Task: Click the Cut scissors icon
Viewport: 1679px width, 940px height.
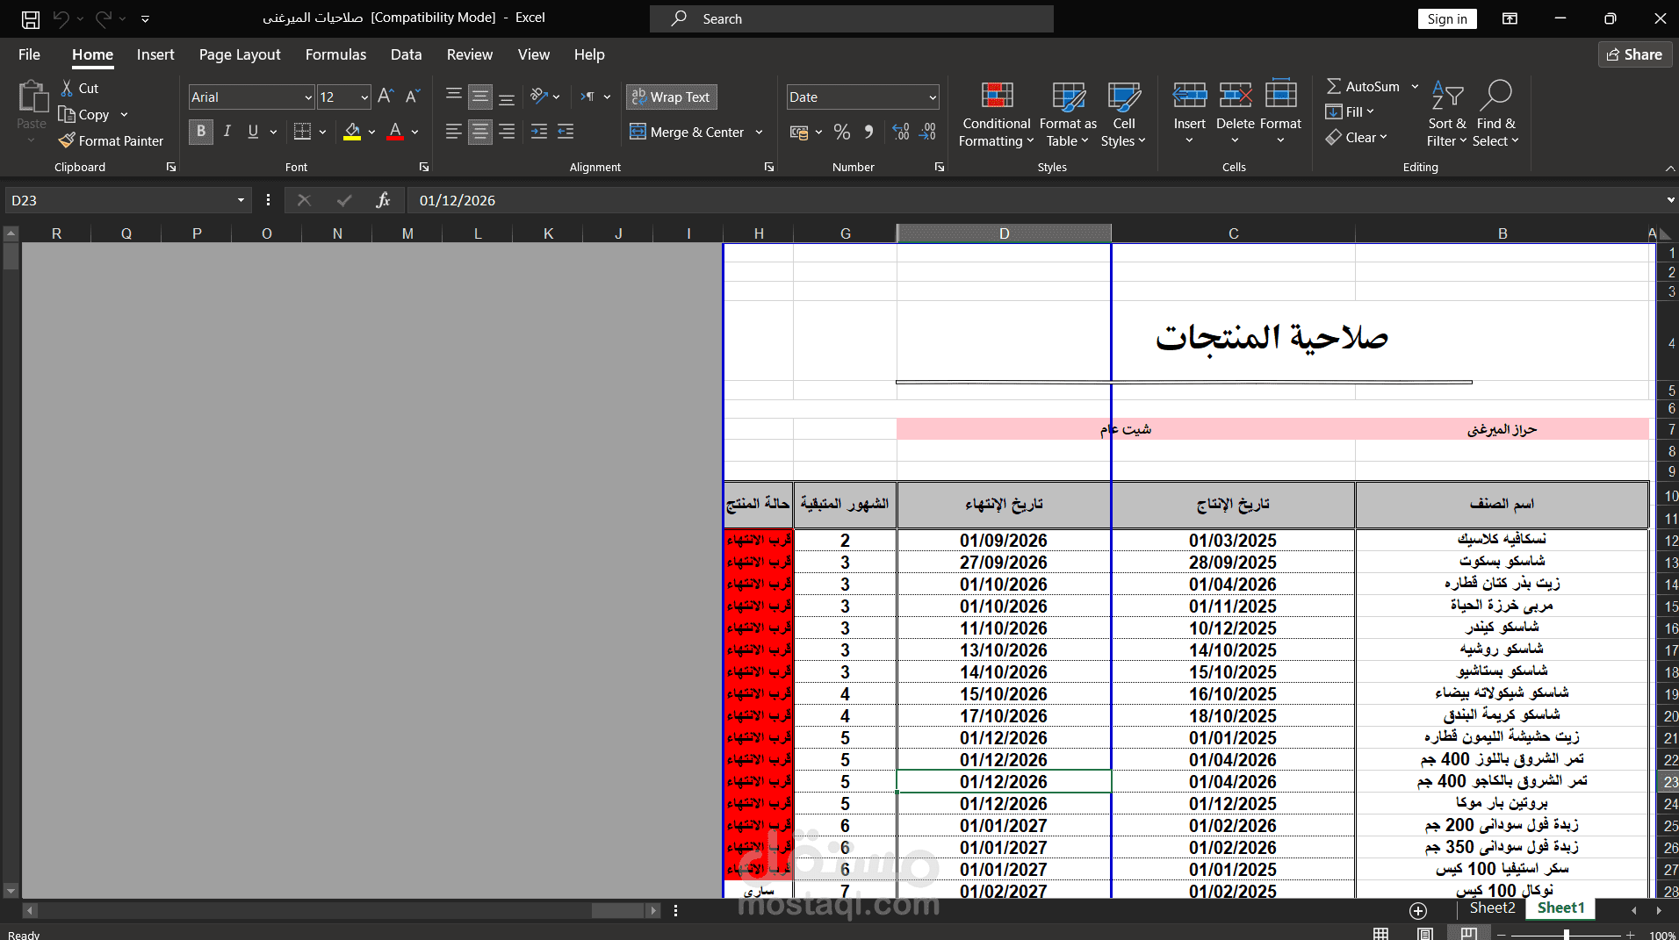Action: [x=67, y=88]
